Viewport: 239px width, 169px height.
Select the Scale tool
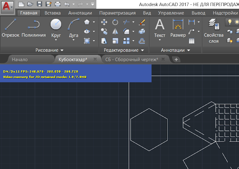(x=115, y=41)
